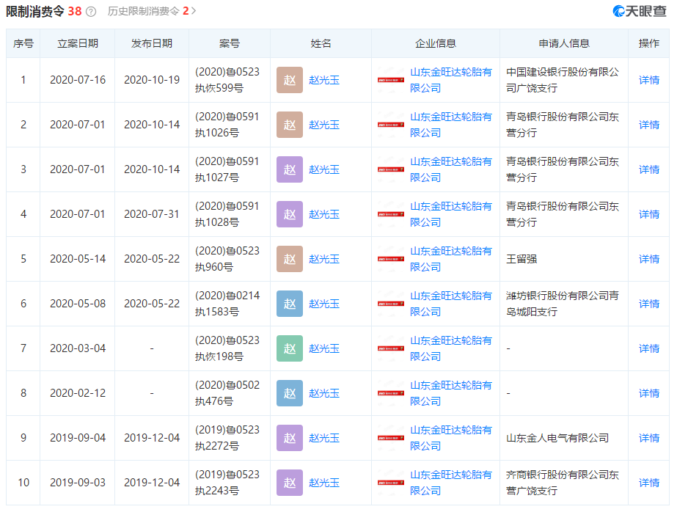
Task: Click company logo thumbnail in row 10
Action: click(x=391, y=483)
